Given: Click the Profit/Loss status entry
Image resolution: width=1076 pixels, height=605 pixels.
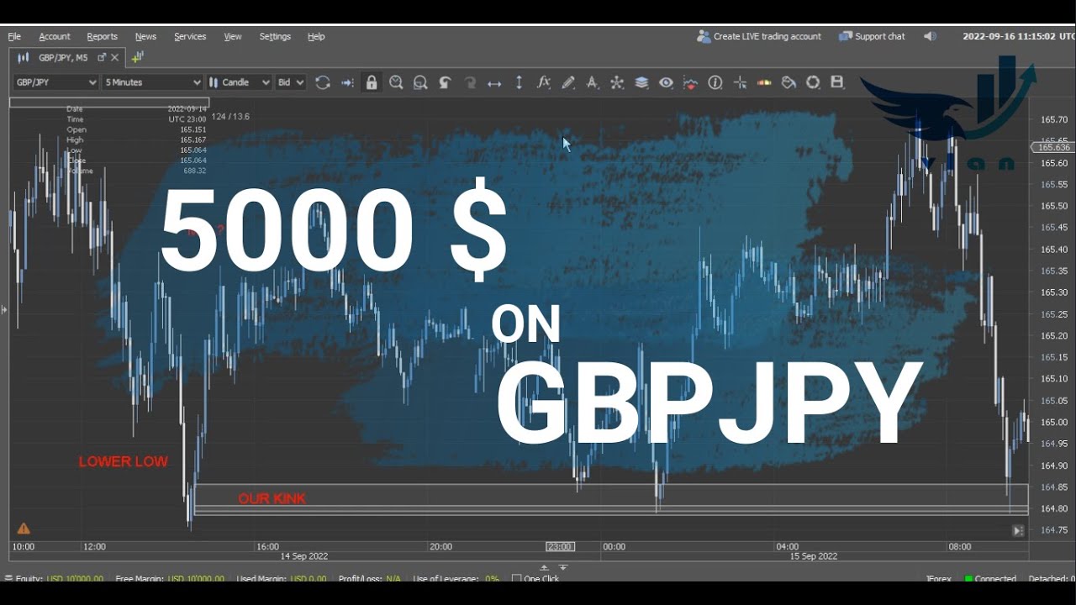Looking at the screenshot, I should 370,578.
